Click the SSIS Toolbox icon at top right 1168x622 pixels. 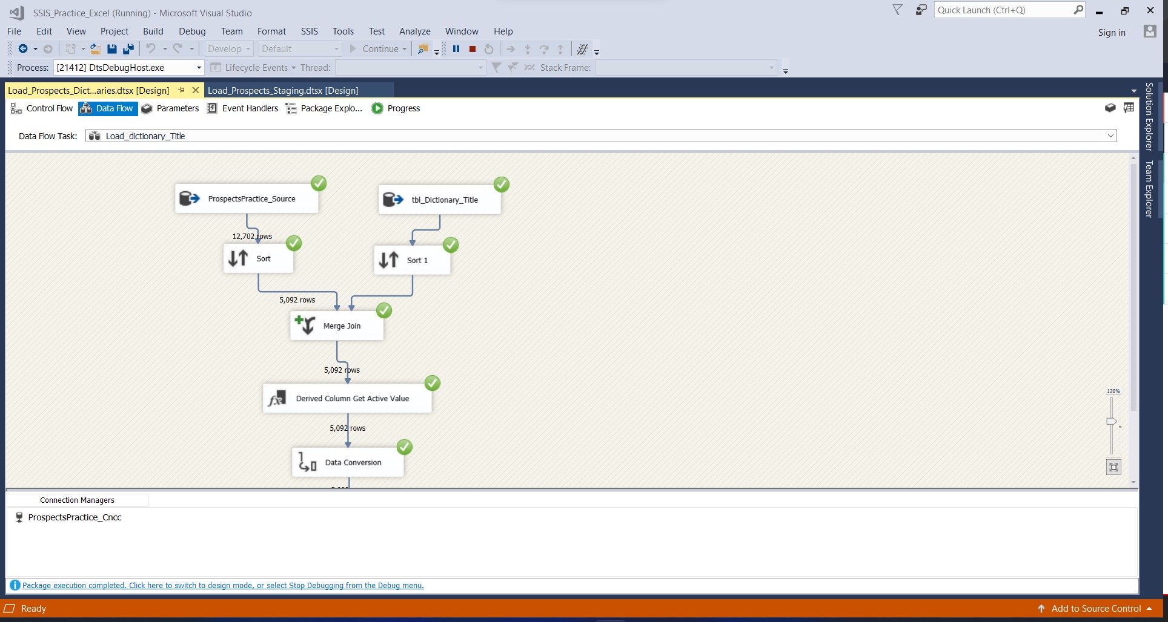(x=1110, y=108)
